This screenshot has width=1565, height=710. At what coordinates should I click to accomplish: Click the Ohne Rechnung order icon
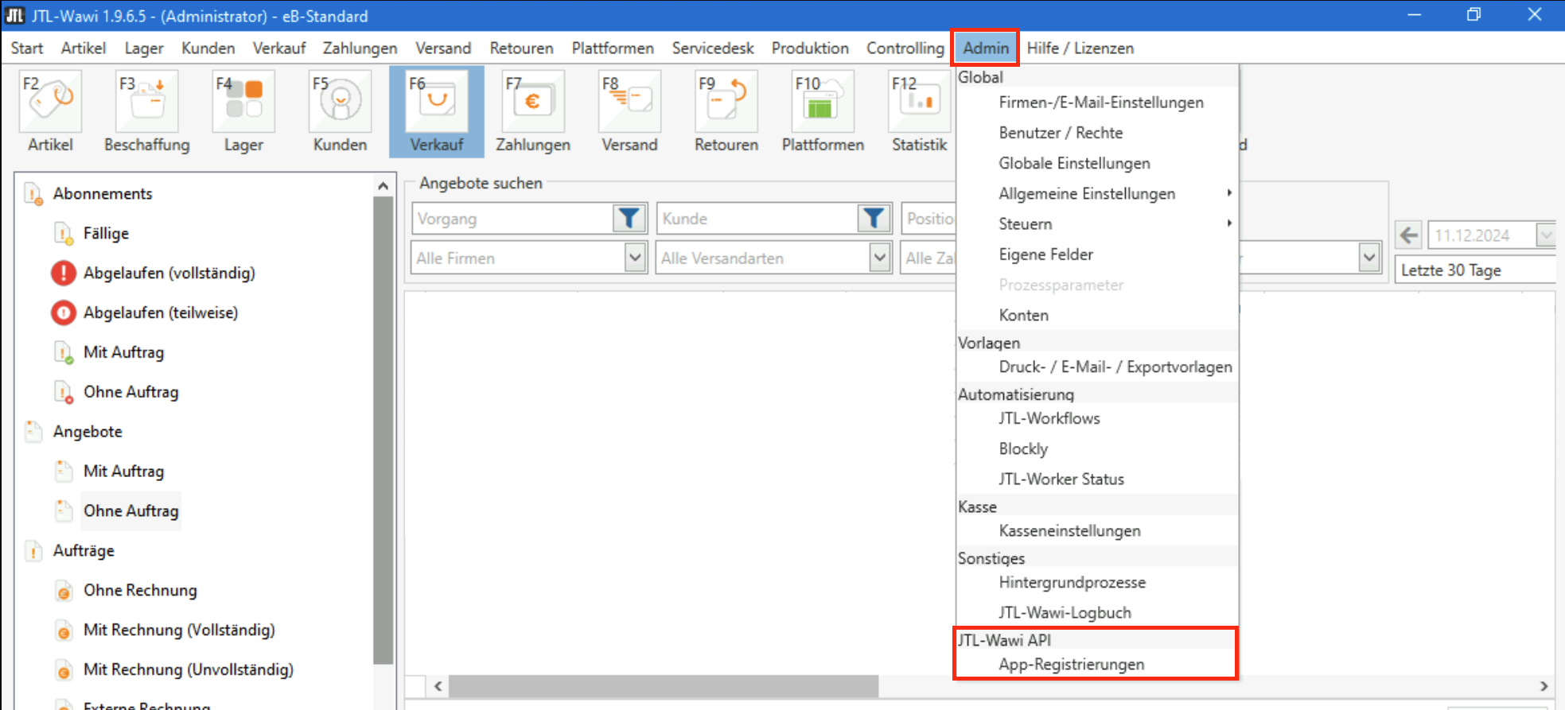(64, 591)
